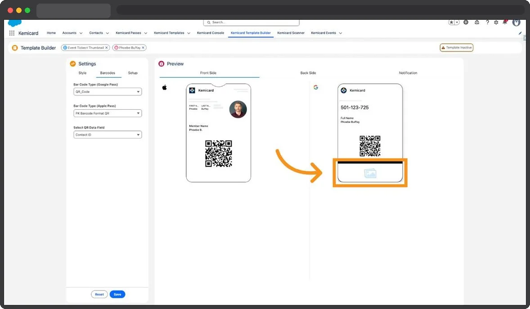Open the Contacts tab

click(x=96, y=33)
